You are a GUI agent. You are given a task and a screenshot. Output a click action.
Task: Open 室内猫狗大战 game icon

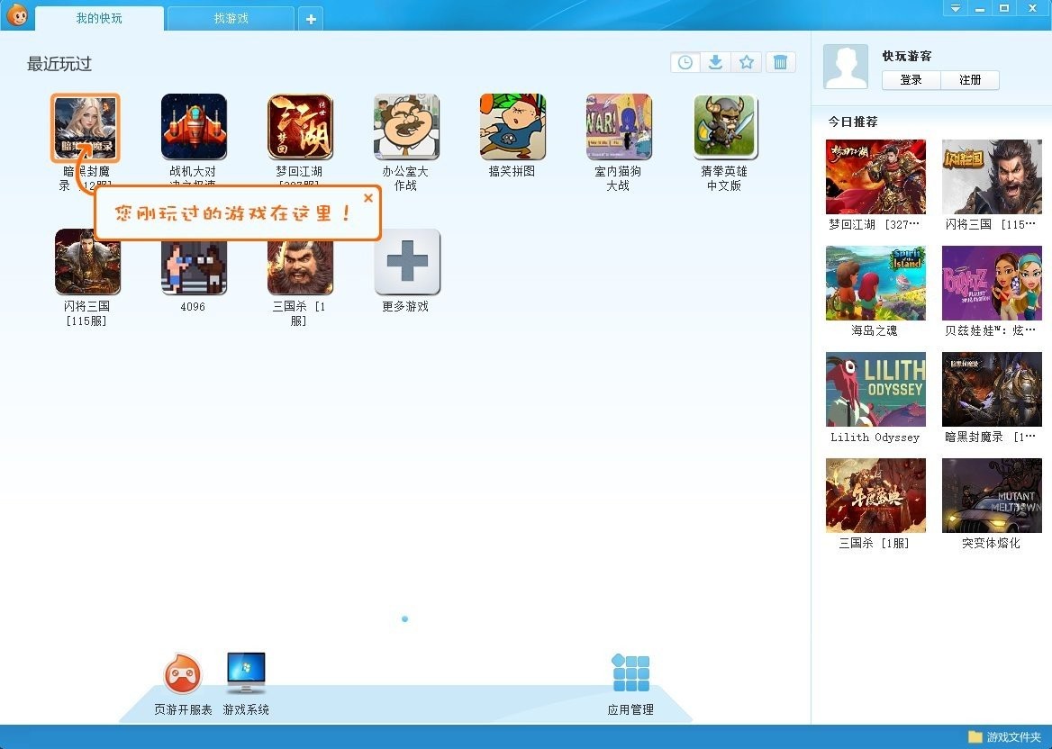[x=619, y=127]
